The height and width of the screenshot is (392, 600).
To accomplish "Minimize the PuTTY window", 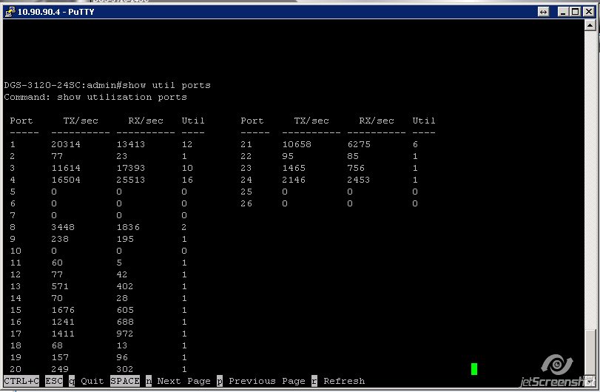I will [x=562, y=12].
